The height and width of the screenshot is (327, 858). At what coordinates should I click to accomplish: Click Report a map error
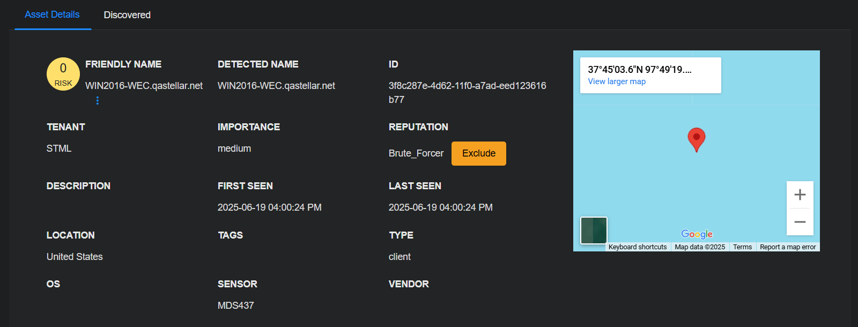(787, 247)
